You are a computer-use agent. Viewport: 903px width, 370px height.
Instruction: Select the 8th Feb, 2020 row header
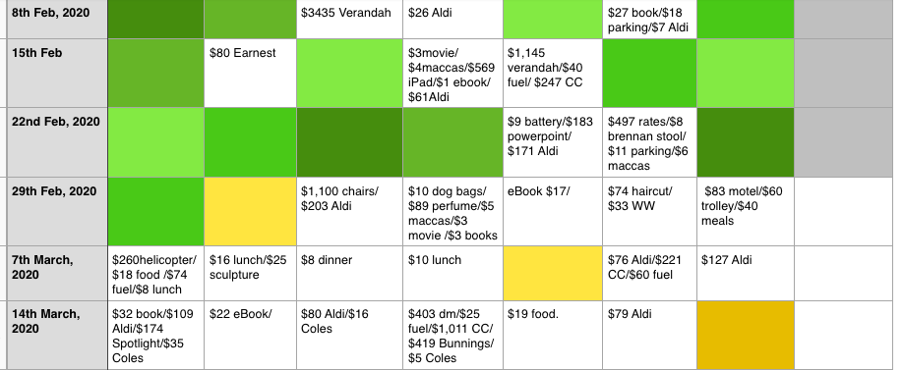57,20
